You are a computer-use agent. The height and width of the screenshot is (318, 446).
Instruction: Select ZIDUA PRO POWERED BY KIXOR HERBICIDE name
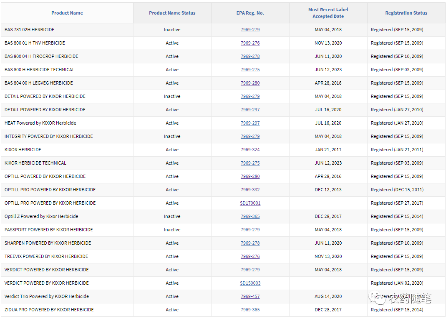point(49,310)
